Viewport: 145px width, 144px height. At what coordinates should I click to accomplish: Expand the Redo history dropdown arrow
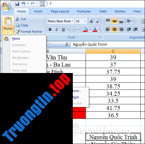[37, 4]
